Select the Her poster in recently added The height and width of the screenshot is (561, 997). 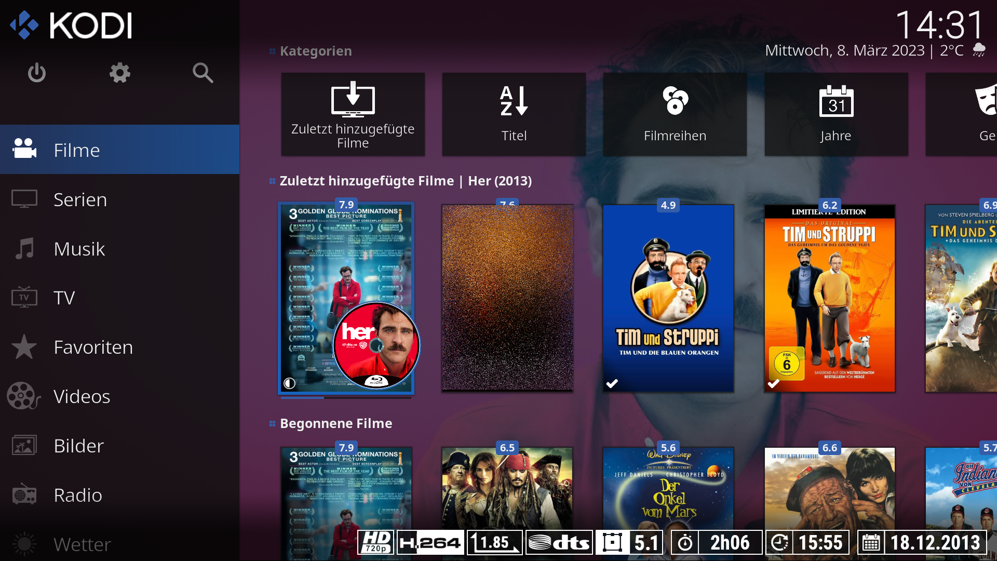[346, 298]
